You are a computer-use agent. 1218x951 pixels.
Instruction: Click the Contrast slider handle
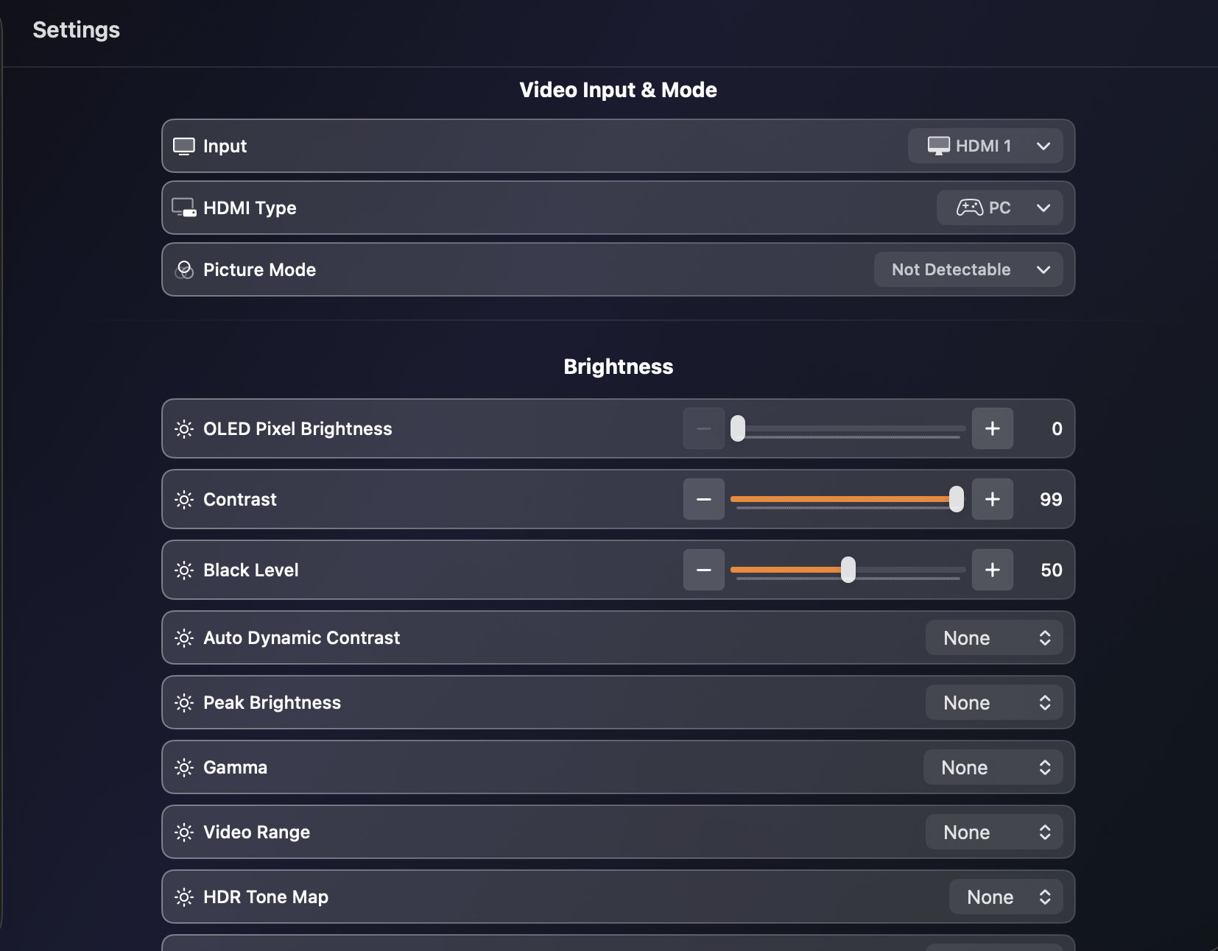tap(956, 499)
